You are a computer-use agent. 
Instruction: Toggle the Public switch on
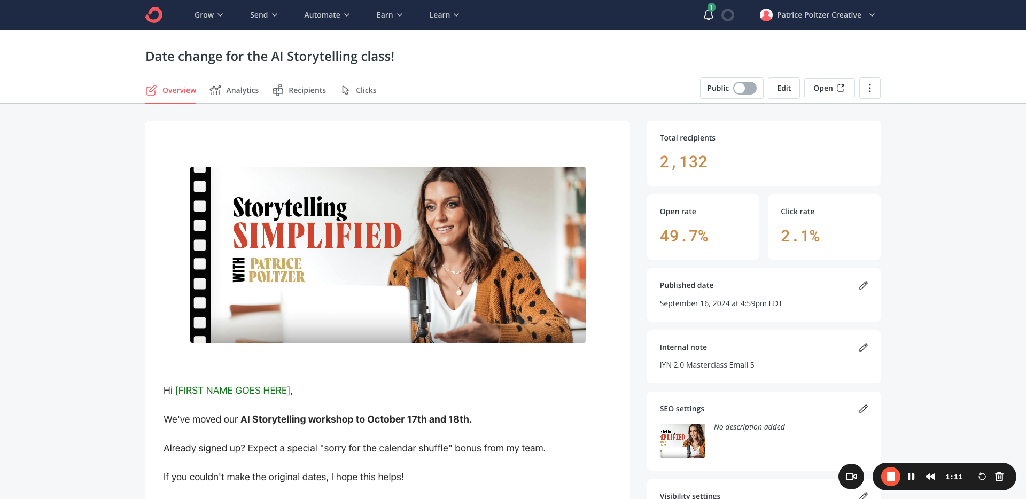click(x=744, y=88)
